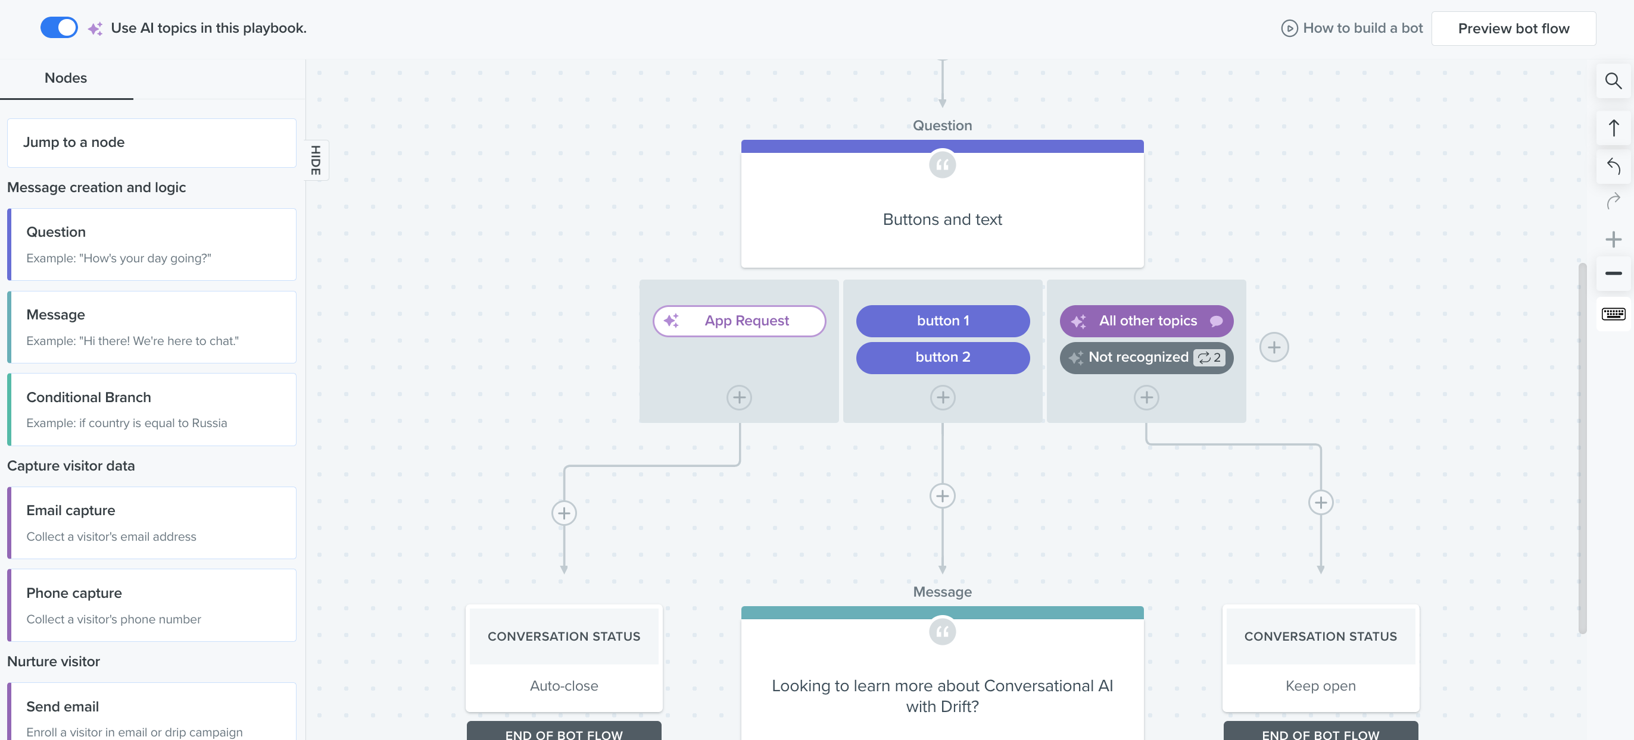Screen dimensions: 1634x740
Task: Click the retry count badge on Not recognized
Action: pyautogui.click(x=1209, y=358)
